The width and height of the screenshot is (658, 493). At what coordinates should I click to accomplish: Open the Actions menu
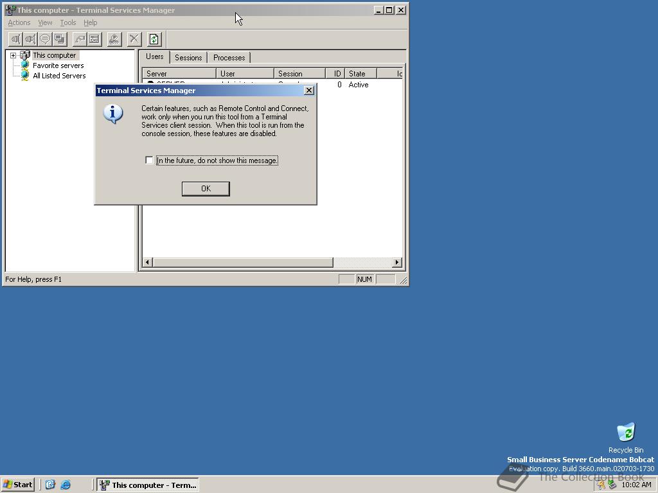click(19, 22)
